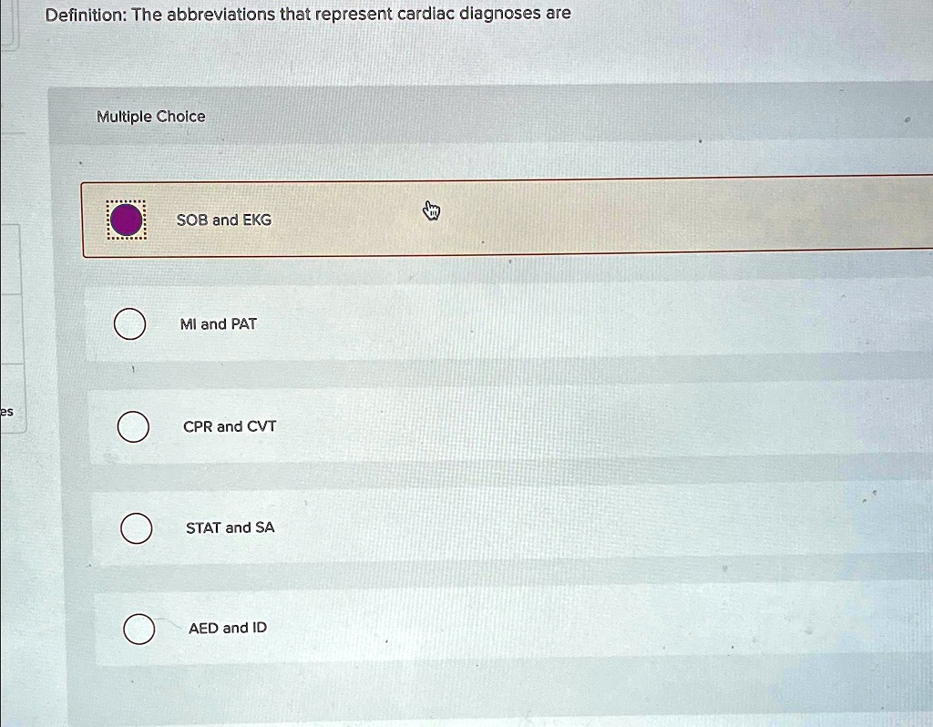This screenshot has height=727, width=933.
Task: Click the "CPR and CVT" answer label
Action: point(230,426)
